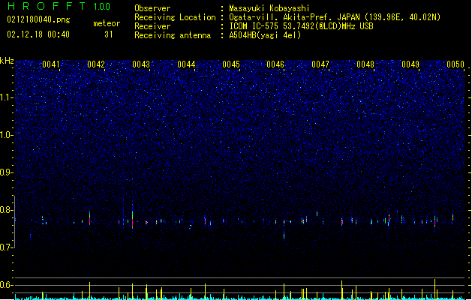Screen dimensions: 472x300
Task: Click time marker 0048
Action: point(365,64)
